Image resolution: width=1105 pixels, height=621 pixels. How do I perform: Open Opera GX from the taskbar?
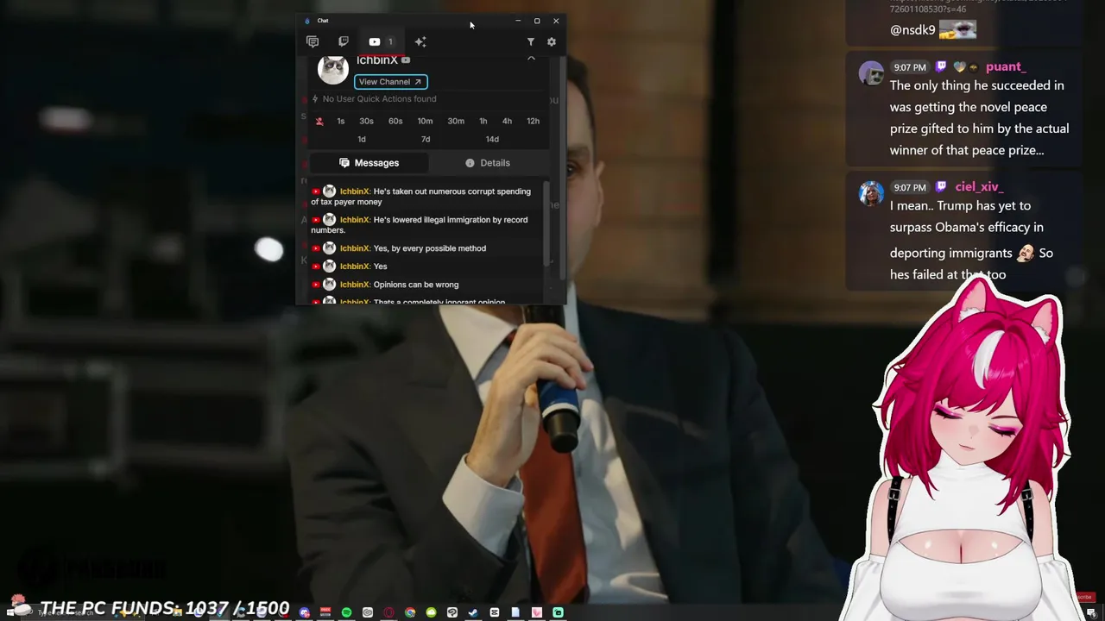coord(388,612)
